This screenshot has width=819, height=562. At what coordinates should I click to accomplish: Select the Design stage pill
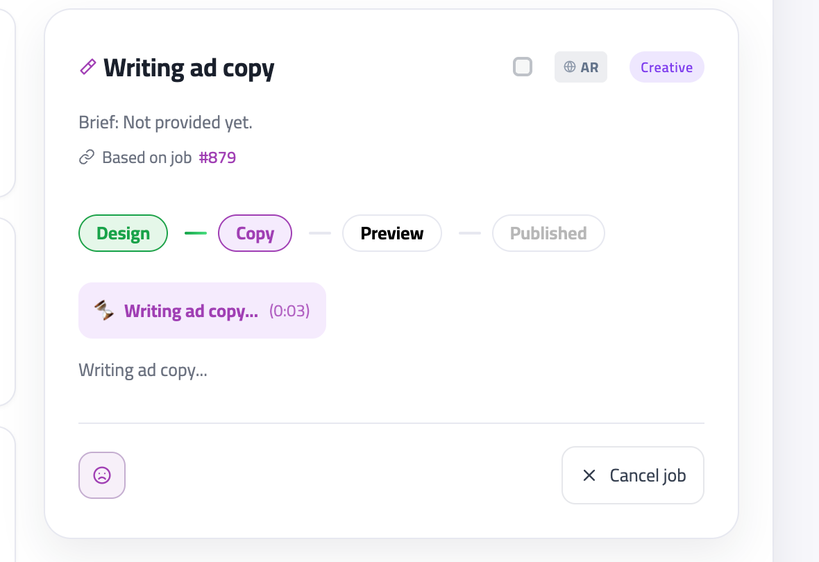[123, 233]
